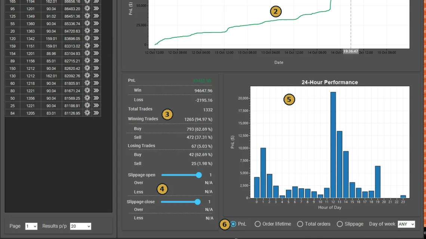426x239 pixels.
Task: Click the gear icon in the 82620.42 row
Action: click(x=87, y=68)
